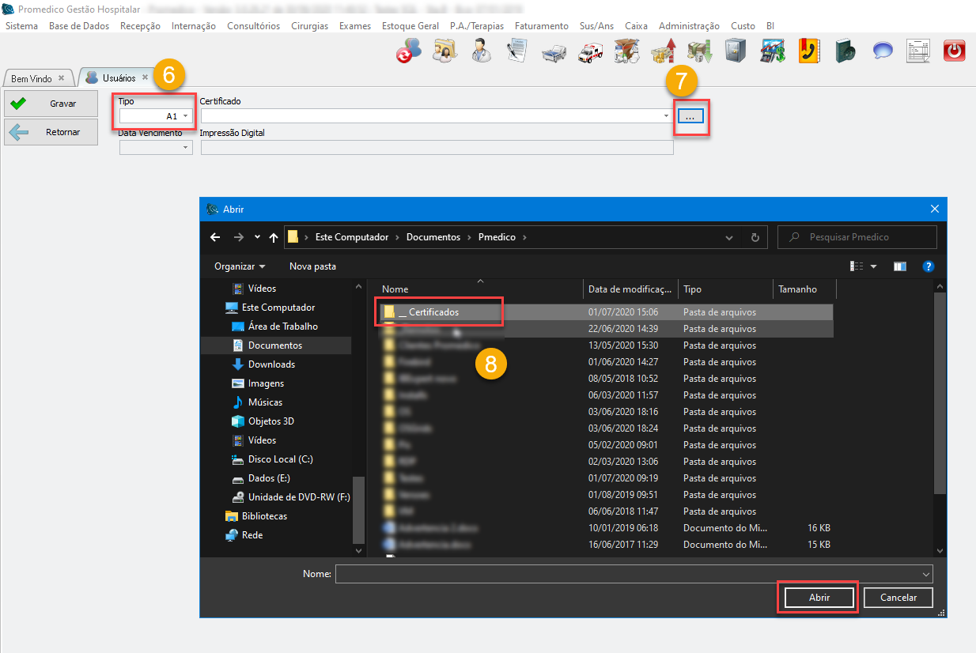Open the Faturamento menu

[x=541, y=26]
